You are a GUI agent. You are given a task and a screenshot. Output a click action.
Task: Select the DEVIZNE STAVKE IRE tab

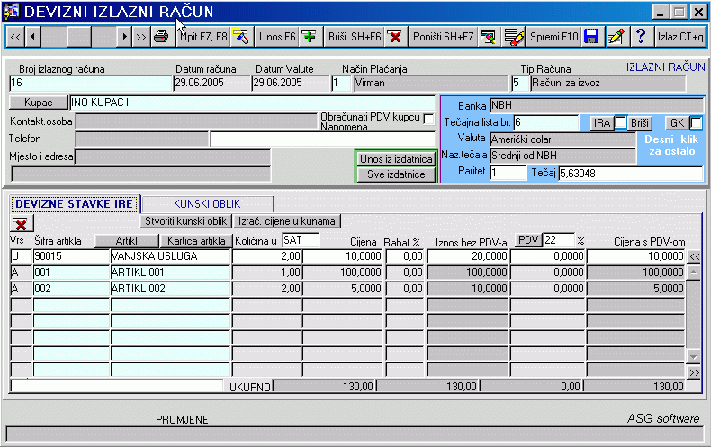tap(74, 204)
